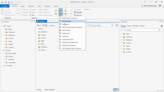The height and width of the screenshot is (92, 164).
Task: Expand Maps node in Contents pane
Action: [4, 29]
